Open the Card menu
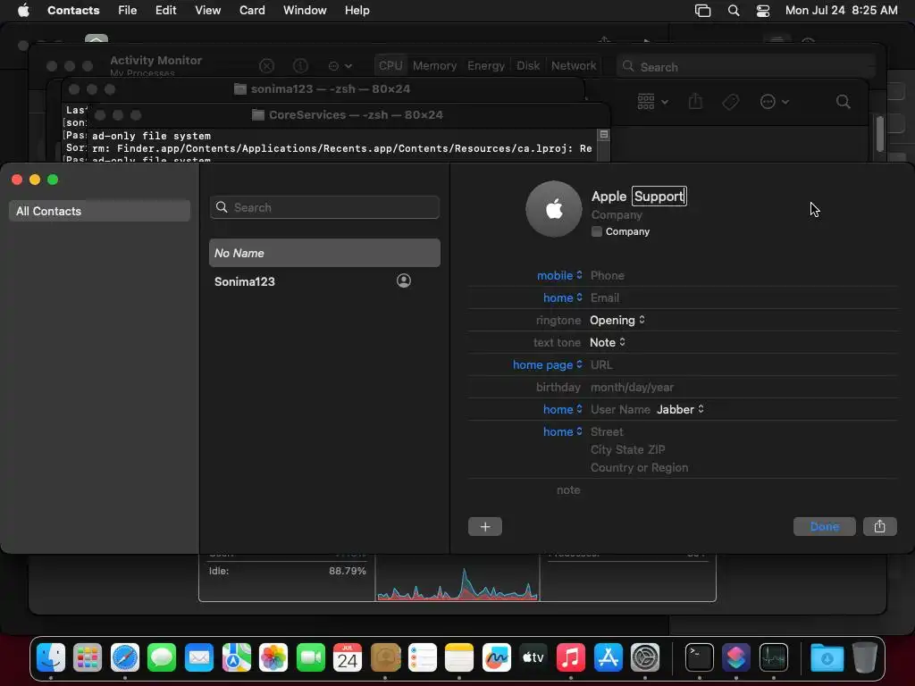Viewport: 915px width, 686px height. tap(252, 11)
